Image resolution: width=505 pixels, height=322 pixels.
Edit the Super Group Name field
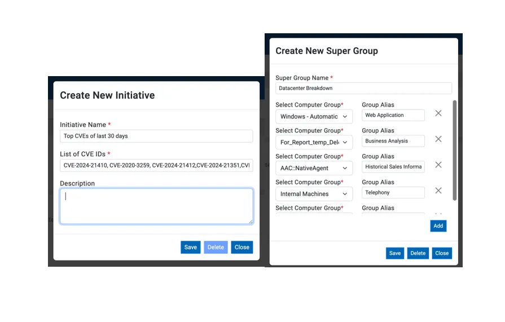point(363,88)
